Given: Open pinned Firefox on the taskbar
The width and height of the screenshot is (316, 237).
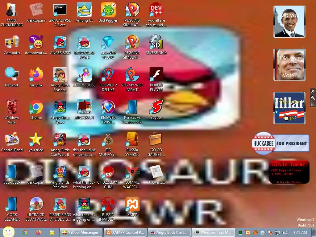Looking at the screenshot, I should (39, 232).
